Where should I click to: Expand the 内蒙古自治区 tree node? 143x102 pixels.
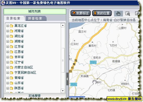pyautogui.click(x=8, y=67)
